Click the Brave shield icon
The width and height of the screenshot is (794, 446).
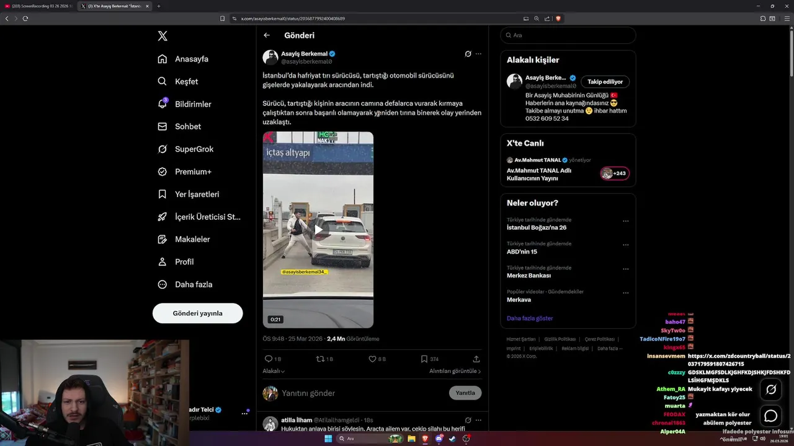click(x=558, y=19)
